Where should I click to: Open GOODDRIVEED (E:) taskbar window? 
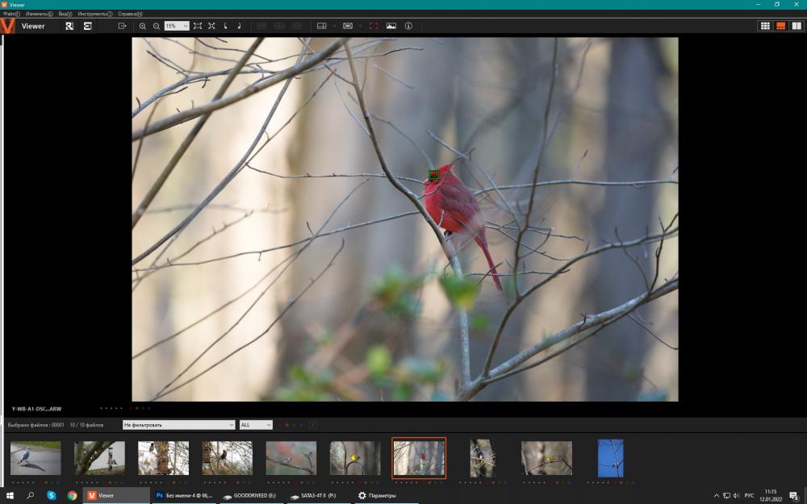(253, 496)
